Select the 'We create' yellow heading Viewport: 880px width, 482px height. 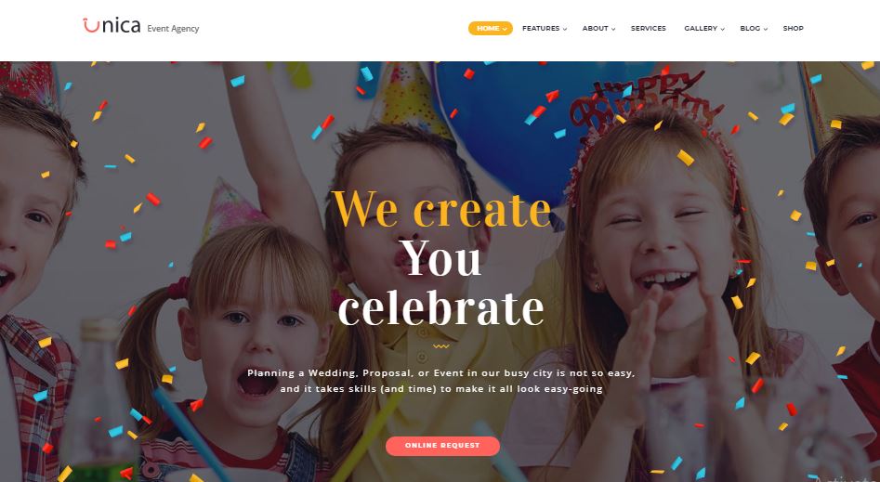coord(441,209)
